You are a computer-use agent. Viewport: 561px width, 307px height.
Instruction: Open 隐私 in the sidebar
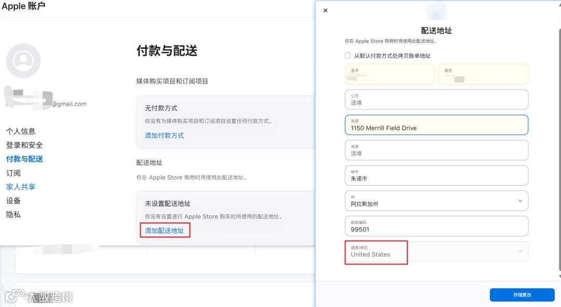pos(13,215)
